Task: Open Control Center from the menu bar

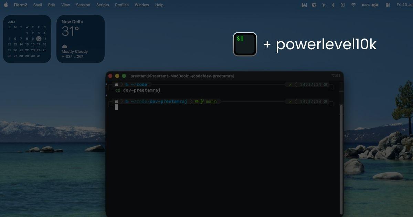Action: point(388,5)
